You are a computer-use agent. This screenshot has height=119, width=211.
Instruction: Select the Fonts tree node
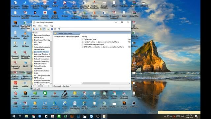(36, 45)
